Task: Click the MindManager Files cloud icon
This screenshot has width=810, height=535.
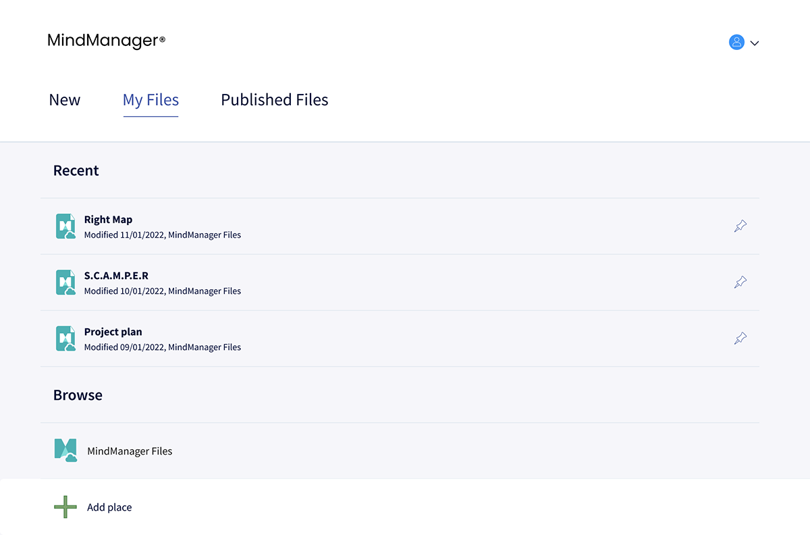Action: pyautogui.click(x=65, y=450)
